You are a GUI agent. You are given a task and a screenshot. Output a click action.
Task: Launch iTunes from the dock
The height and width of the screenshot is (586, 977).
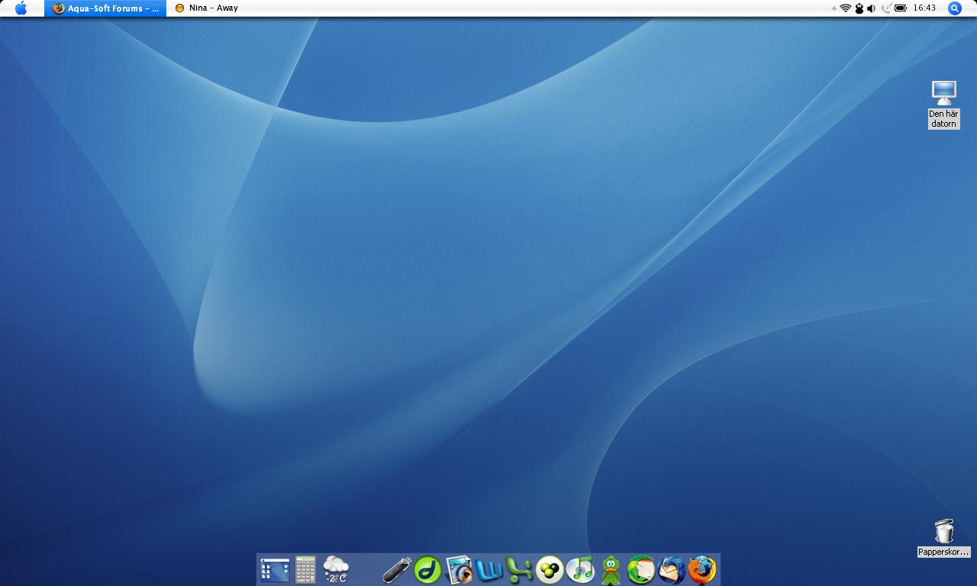(580, 569)
